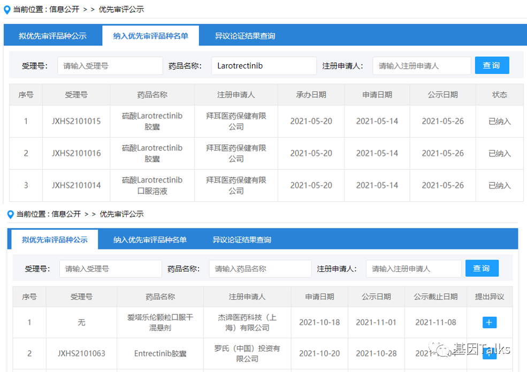
Task: Open the lower 异议论证结果查询 tab
Action: click(x=242, y=240)
